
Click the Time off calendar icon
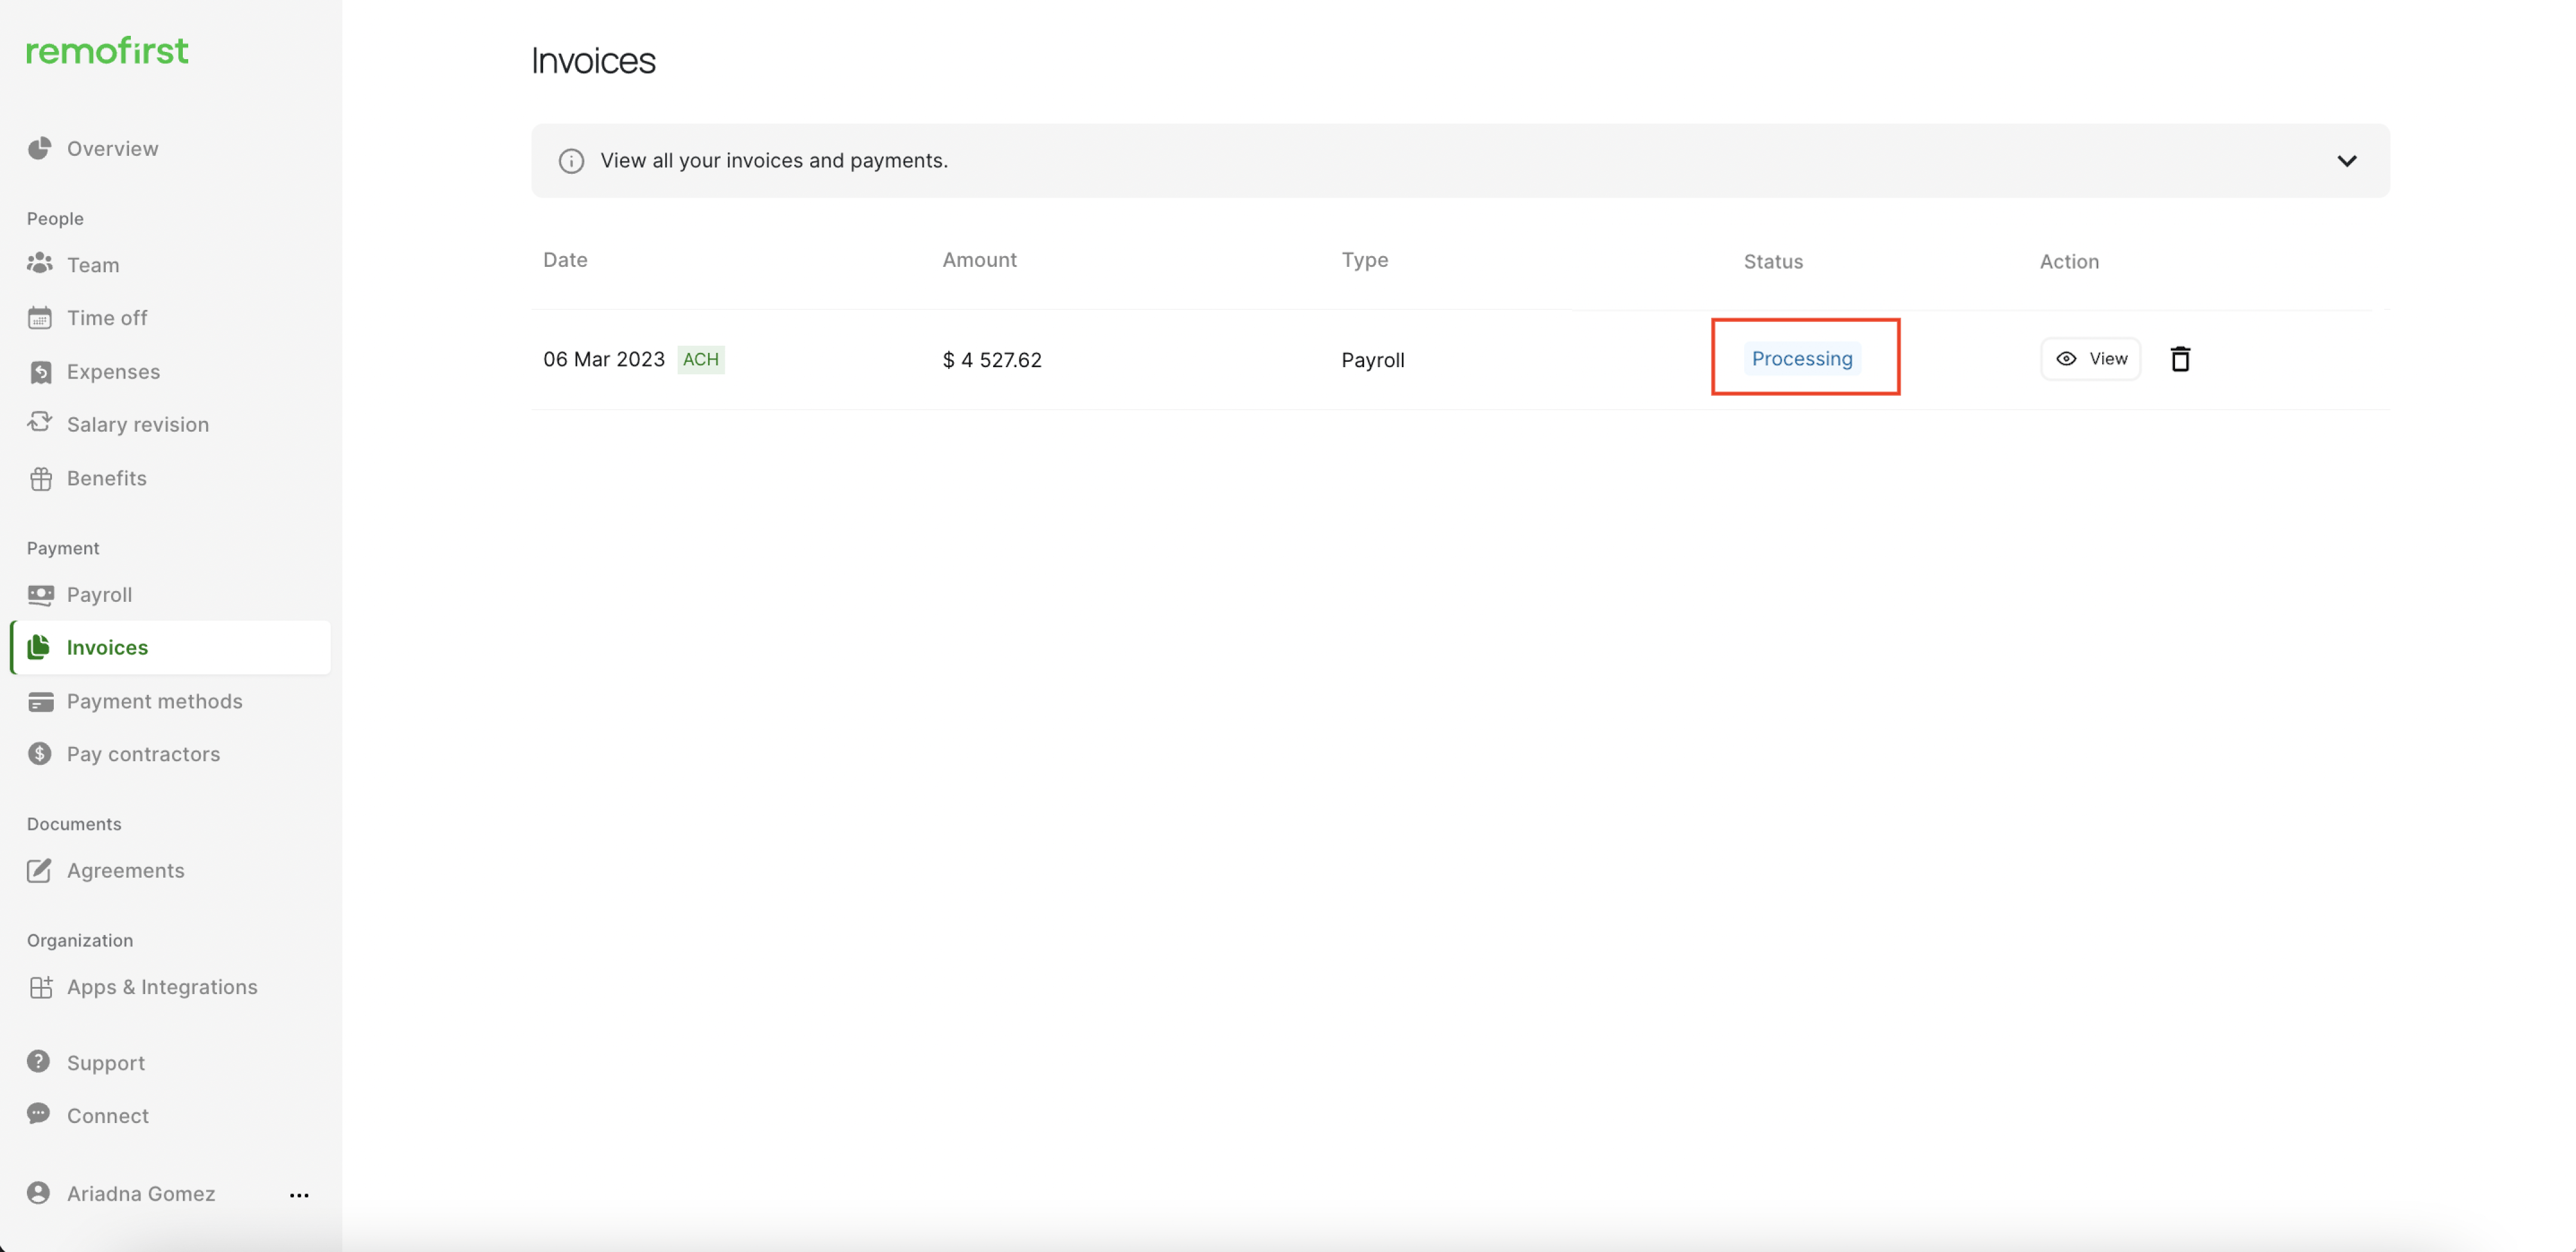40,318
